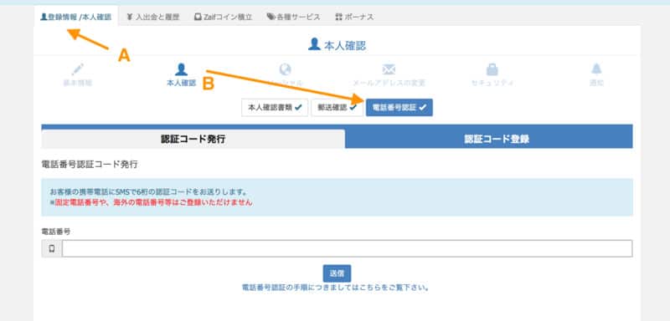This screenshot has height=321, width=670.
Task: Open the 各種サービス tab
Action: point(293,17)
